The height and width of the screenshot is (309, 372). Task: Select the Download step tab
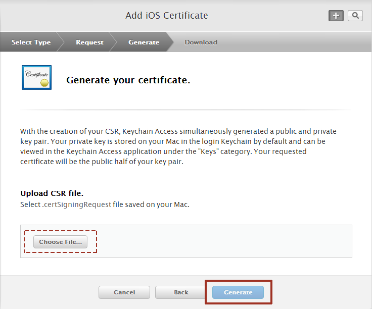[201, 42]
